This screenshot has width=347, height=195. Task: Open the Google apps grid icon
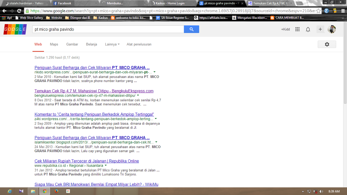297,29
